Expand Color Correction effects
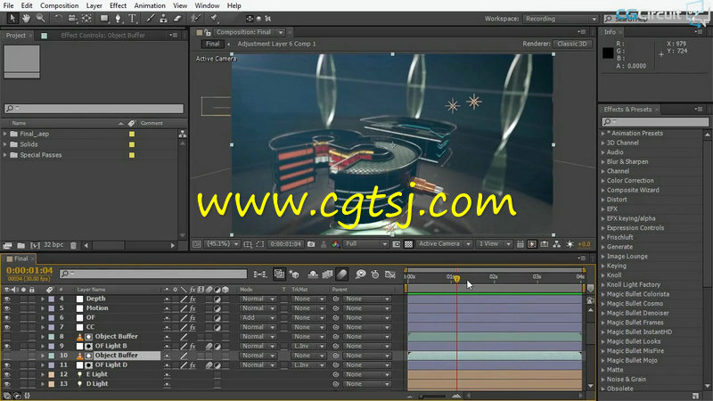Viewport: 713px width, 401px height. coord(603,181)
